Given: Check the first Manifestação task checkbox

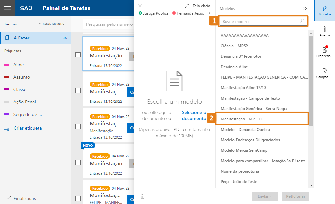Looking at the screenshot, I should click(x=78, y=55).
